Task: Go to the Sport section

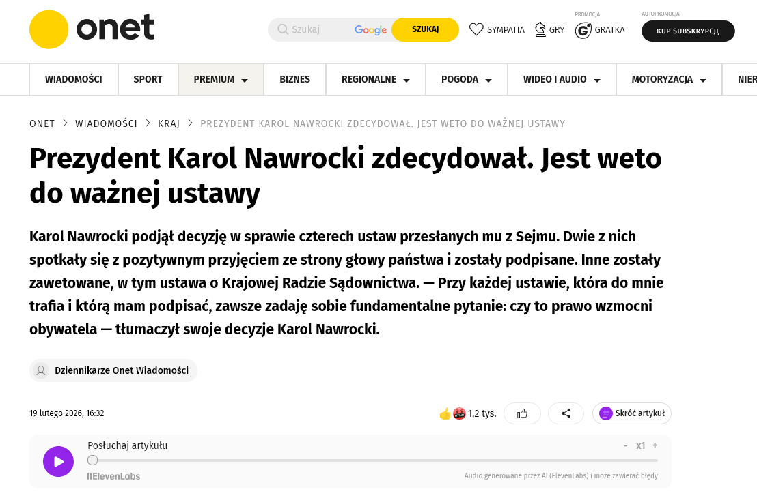Action: (148, 79)
